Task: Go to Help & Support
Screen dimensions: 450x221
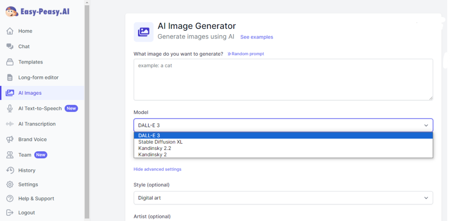Action: tap(36, 199)
